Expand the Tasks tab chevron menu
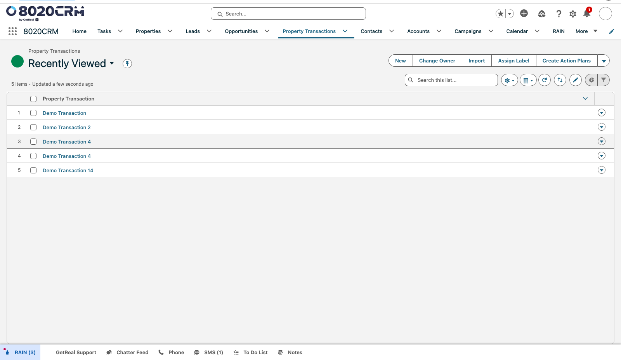Viewport: 621px width, 360px height. click(x=120, y=31)
